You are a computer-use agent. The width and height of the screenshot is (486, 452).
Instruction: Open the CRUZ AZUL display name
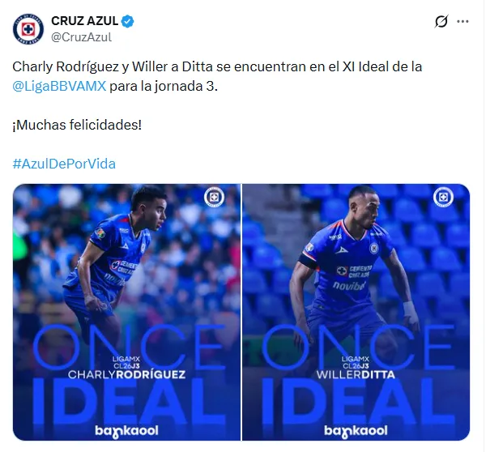(84, 21)
